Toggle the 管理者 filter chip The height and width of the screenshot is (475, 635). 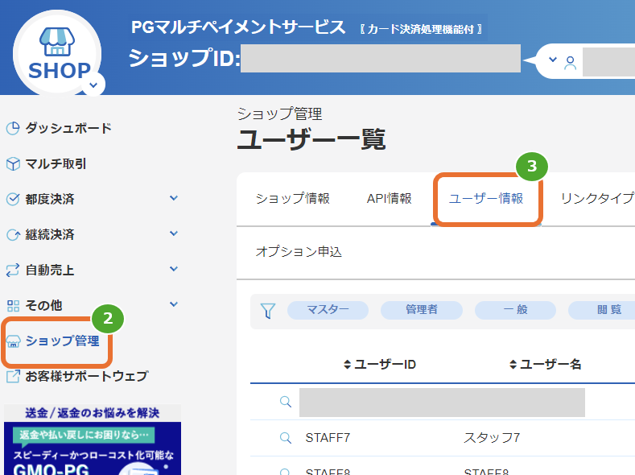coord(422,310)
